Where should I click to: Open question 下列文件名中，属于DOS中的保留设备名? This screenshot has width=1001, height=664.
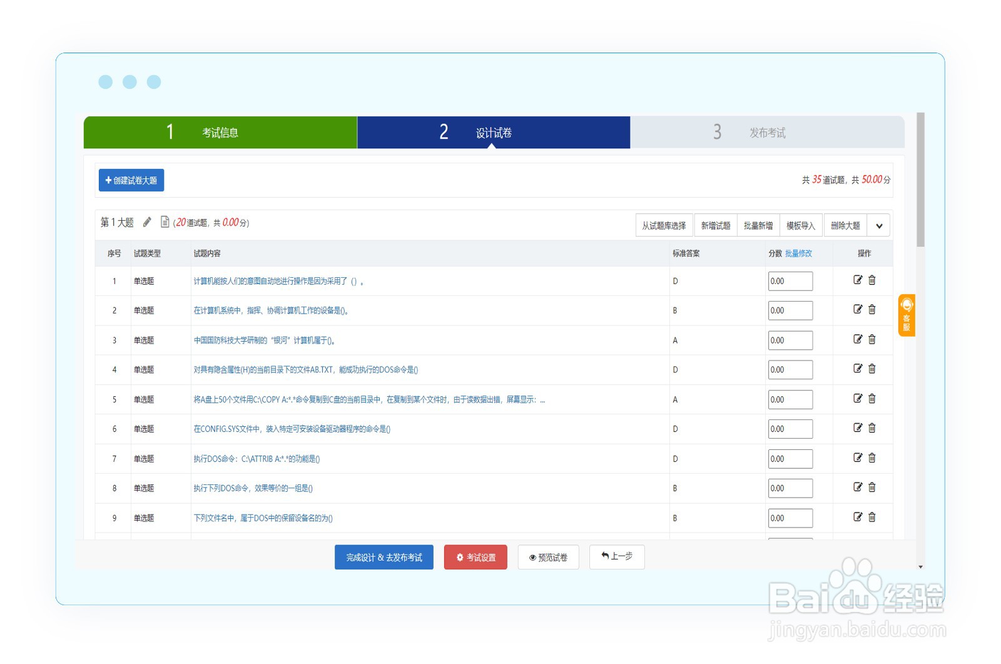(x=263, y=518)
